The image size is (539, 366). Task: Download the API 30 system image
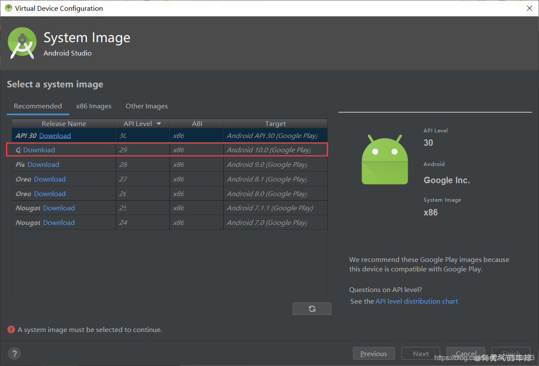(55, 135)
